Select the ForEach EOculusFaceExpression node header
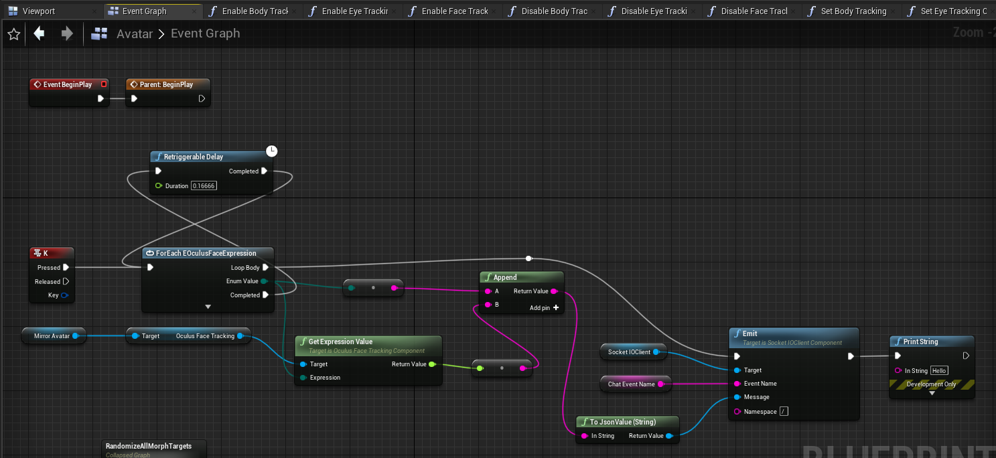 [x=208, y=253]
